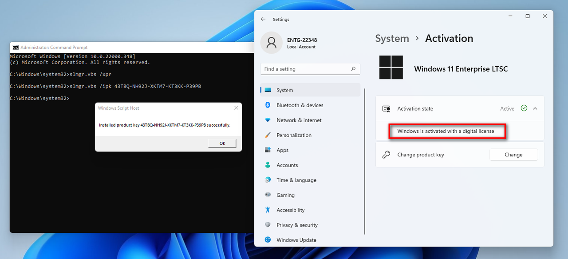568x259 pixels.
Task: Click the Microsoft Corporation copyright line
Action: (x=80, y=63)
